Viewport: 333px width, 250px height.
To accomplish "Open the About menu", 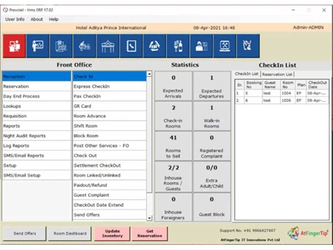I will (x=37, y=19).
